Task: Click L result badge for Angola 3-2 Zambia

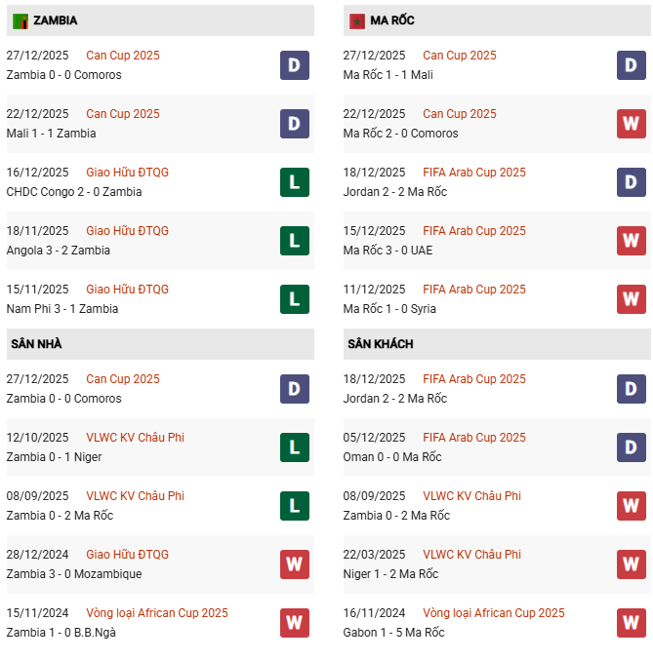Action: pos(294,241)
